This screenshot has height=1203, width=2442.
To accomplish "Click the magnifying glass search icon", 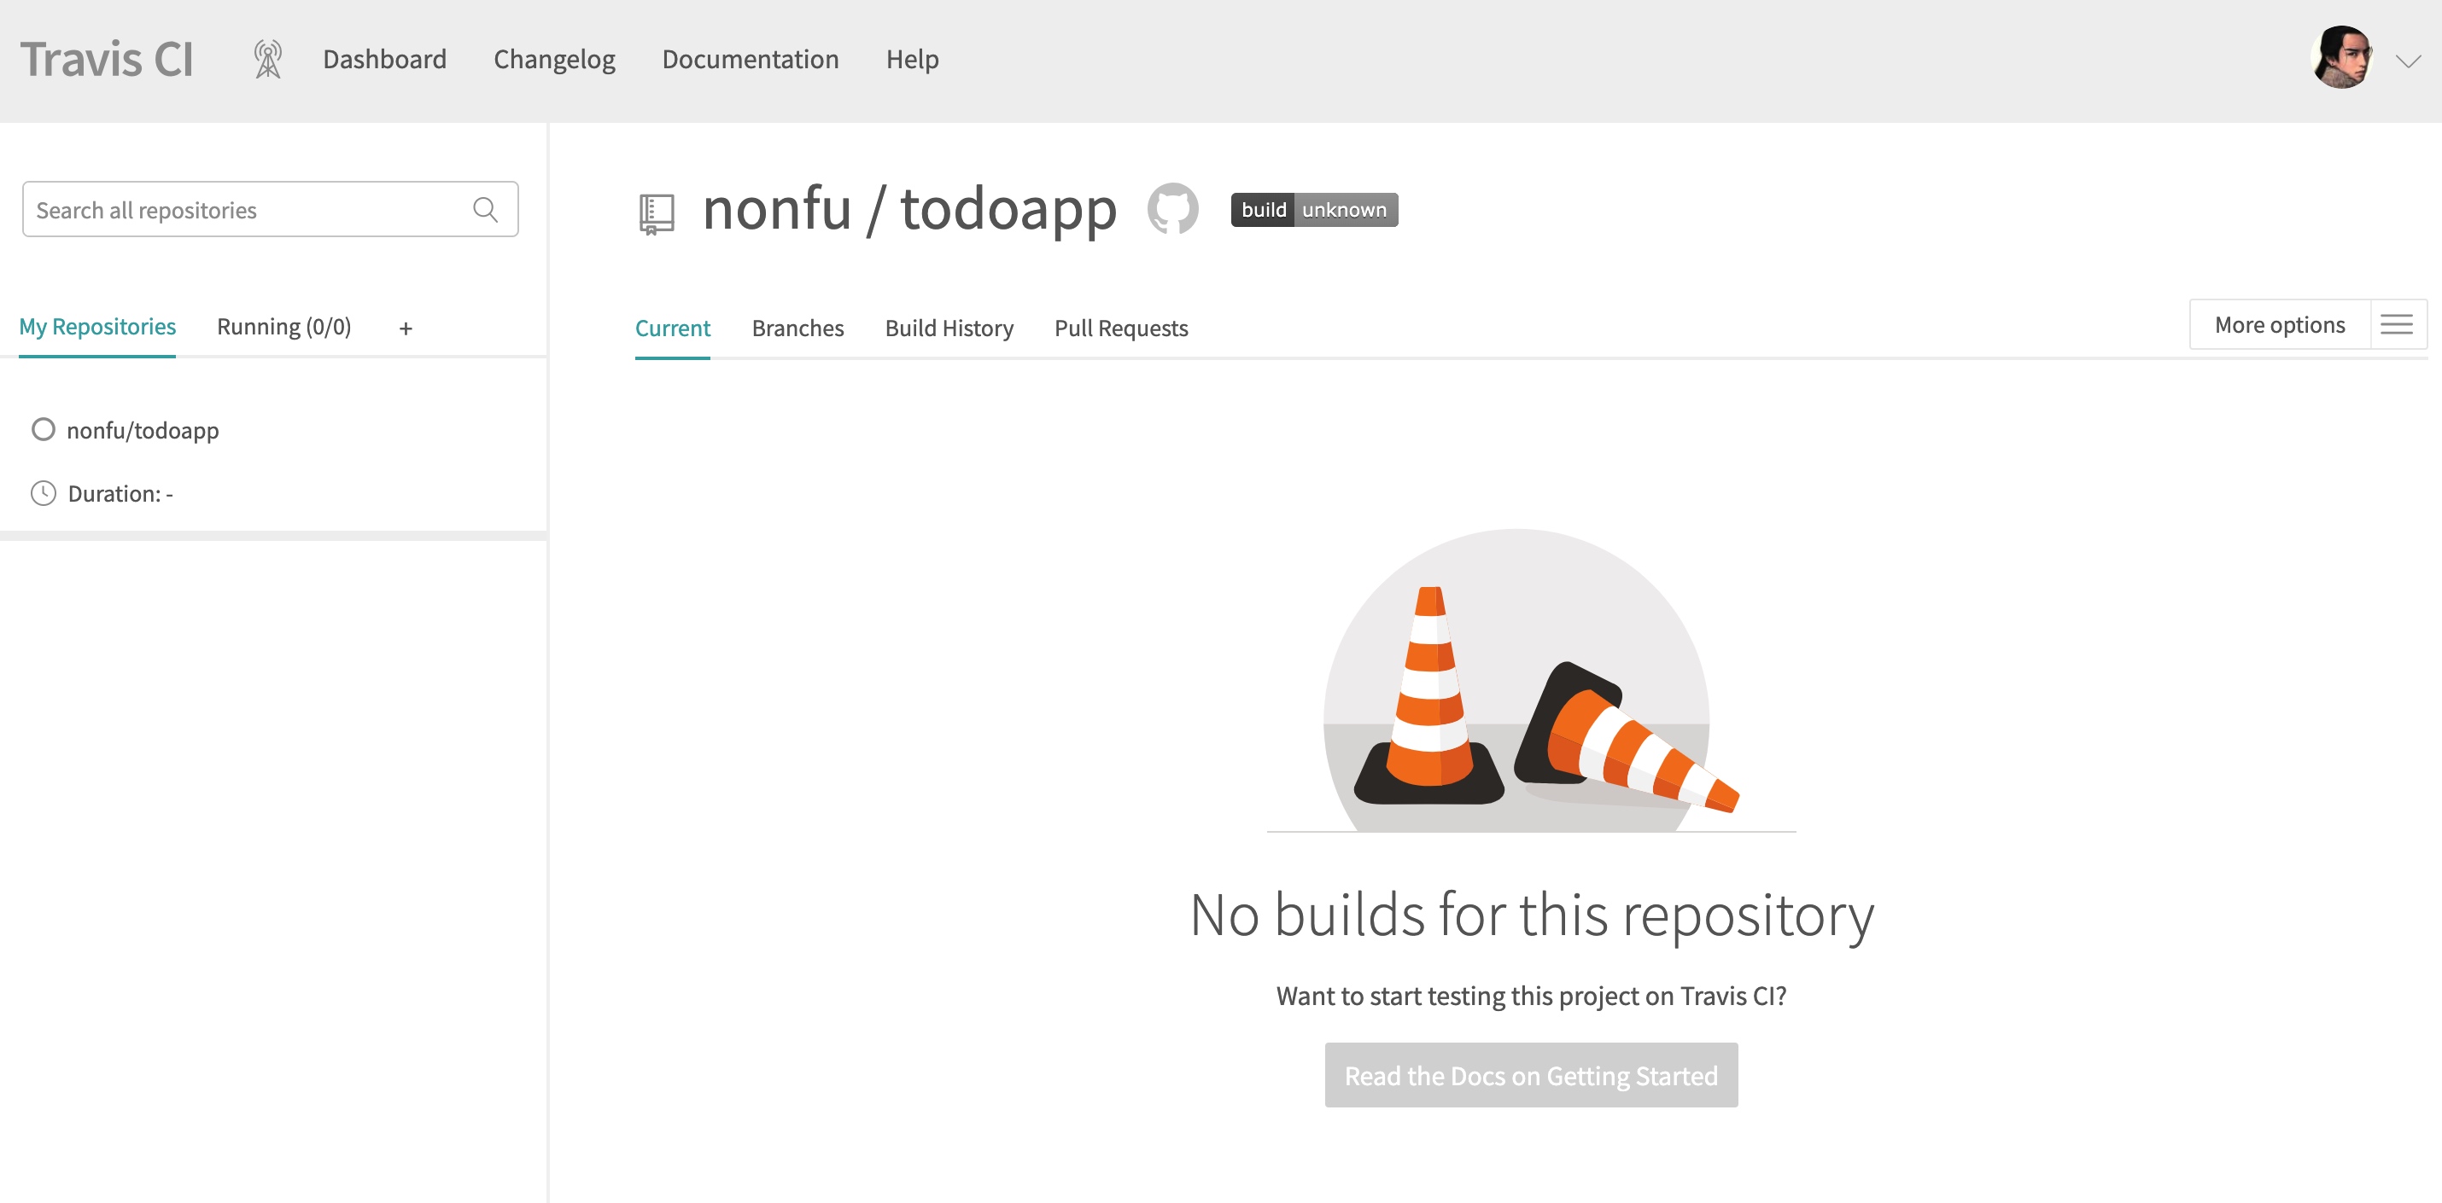I will pyautogui.click(x=485, y=209).
